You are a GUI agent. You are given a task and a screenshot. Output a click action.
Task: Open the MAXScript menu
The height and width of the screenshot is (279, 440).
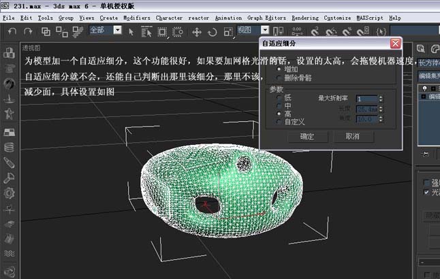tap(370, 18)
